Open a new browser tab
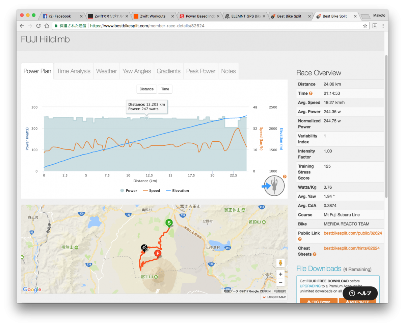 click(366, 17)
